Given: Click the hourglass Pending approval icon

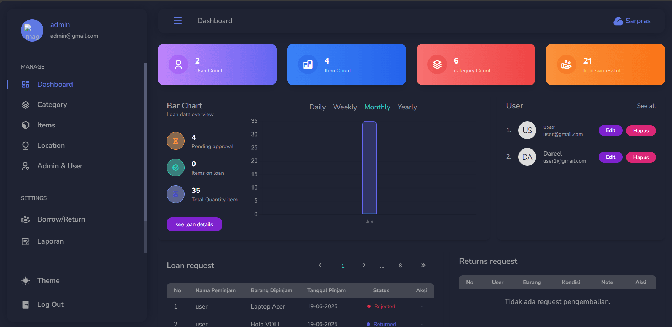Looking at the screenshot, I should [x=176, y=141].
